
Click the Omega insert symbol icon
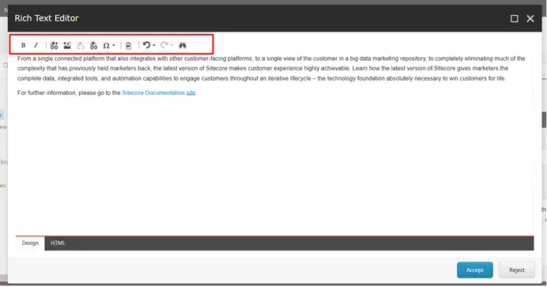point(106,45)
